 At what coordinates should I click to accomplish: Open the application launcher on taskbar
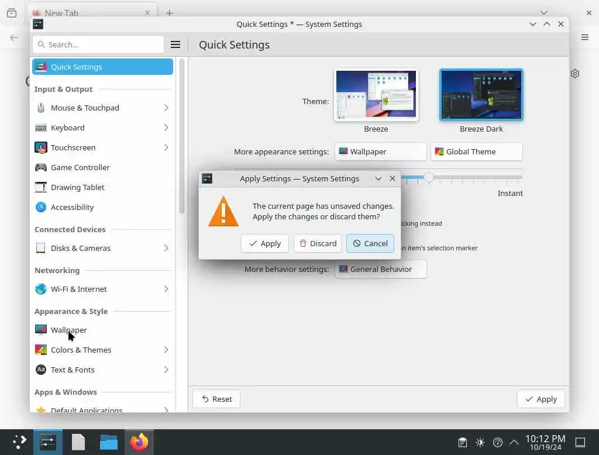tap(18, 442)
